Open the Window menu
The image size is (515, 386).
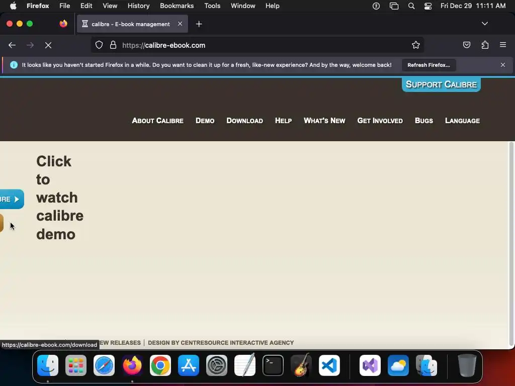[243, 6]
